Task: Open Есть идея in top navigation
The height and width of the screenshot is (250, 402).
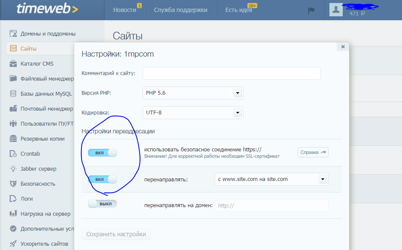Action: [x=239, y=10]
